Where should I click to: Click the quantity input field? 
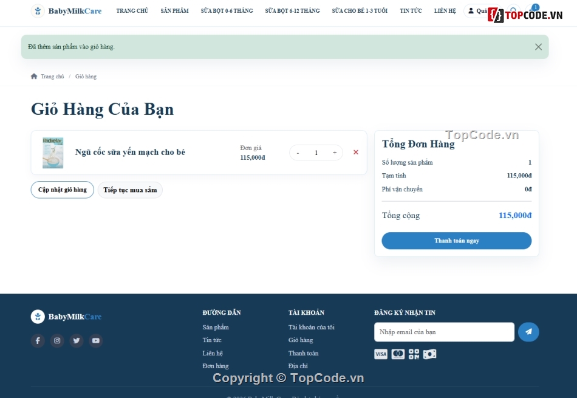point(316,153)
